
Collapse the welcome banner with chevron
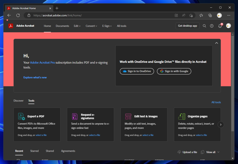point(216,43)
